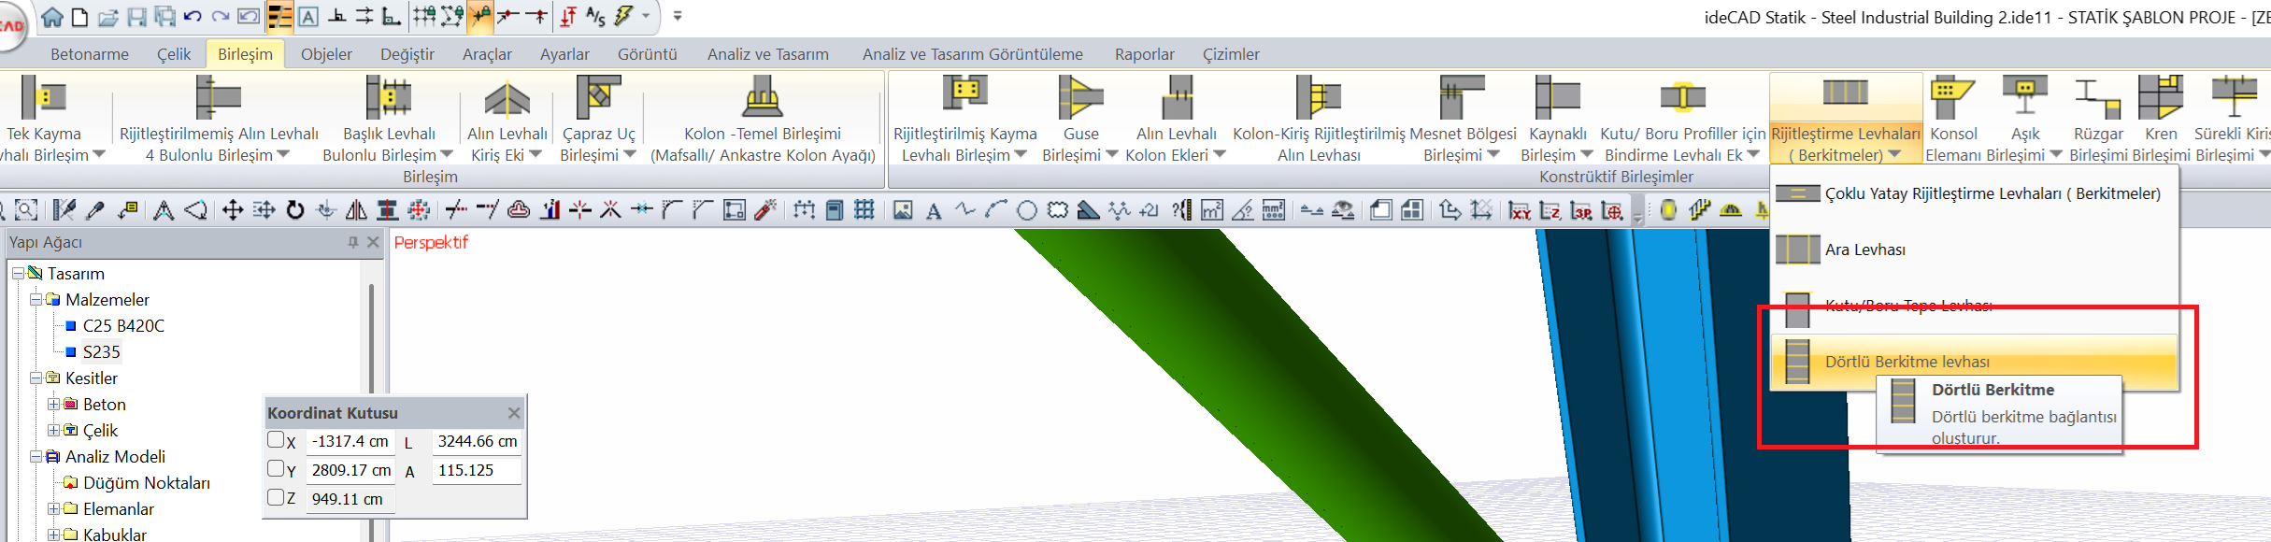Click the Z coordinate axis icon
Image resolution: width=2271 pixels, height=542 pixels.
click(x=1550, y=210)
